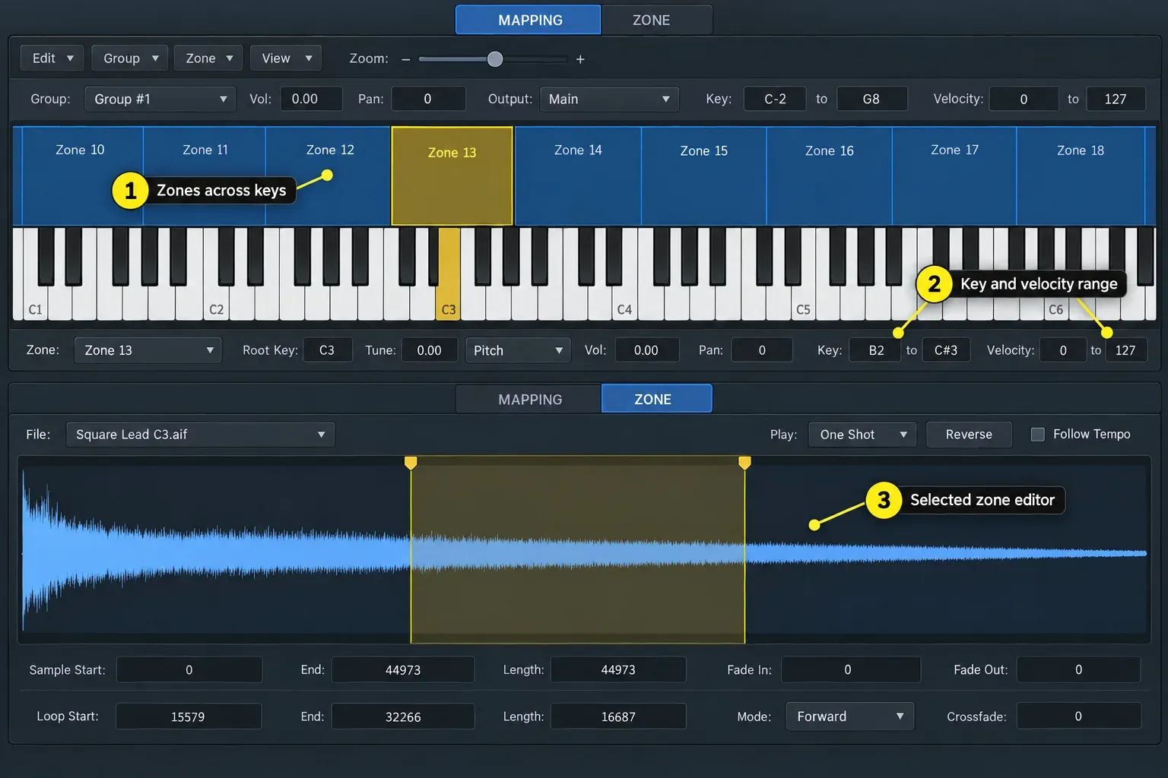Enable the Follow Tempo checkbox

tap(1037, 435)
